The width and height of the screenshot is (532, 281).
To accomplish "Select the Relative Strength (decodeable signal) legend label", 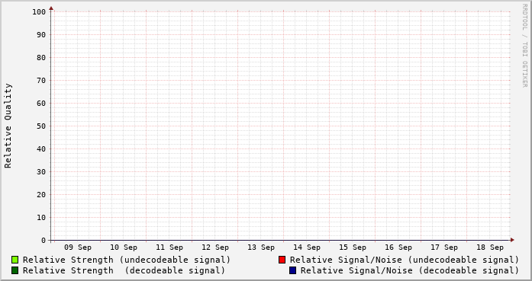I will tap(124, 271).
